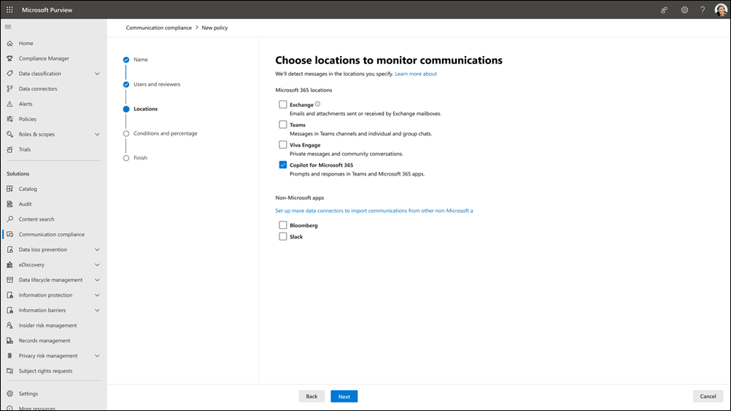Viewport: 731px width, 411px height.
Task: Click the Data lifecycle management icon
Action: (9, 280)
